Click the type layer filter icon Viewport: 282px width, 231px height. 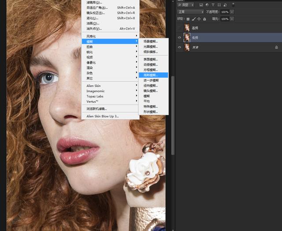[x=213, y=5]
